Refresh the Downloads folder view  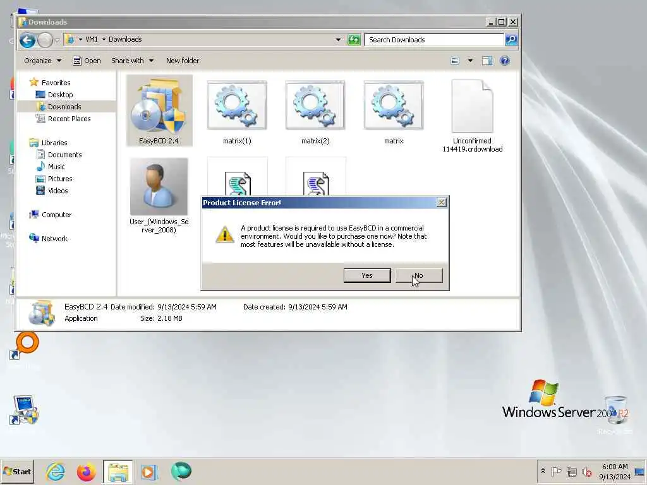tap(354, 40)
